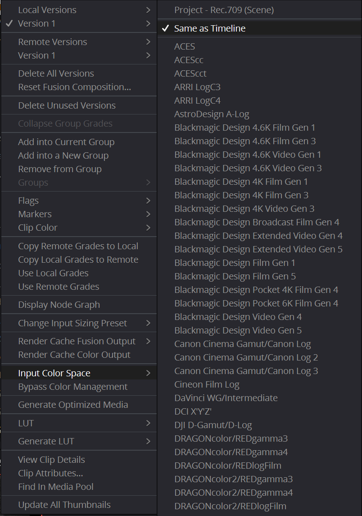Image resolution: width=362 pixels, height=516 pixels.
Task: Click Use Local Grades
Action: [x=79, y=273]
